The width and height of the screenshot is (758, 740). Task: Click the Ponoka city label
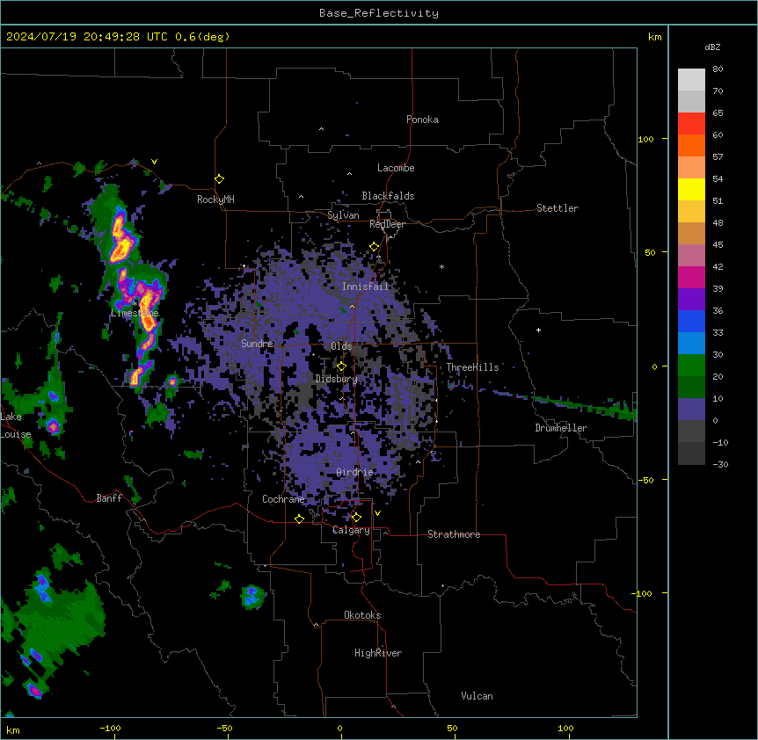(422, 120)
